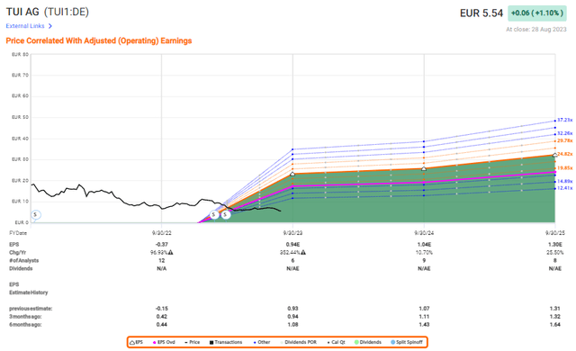
Task: Select the EPS triangle marker at 9/30/25
Action: point(554,156)
